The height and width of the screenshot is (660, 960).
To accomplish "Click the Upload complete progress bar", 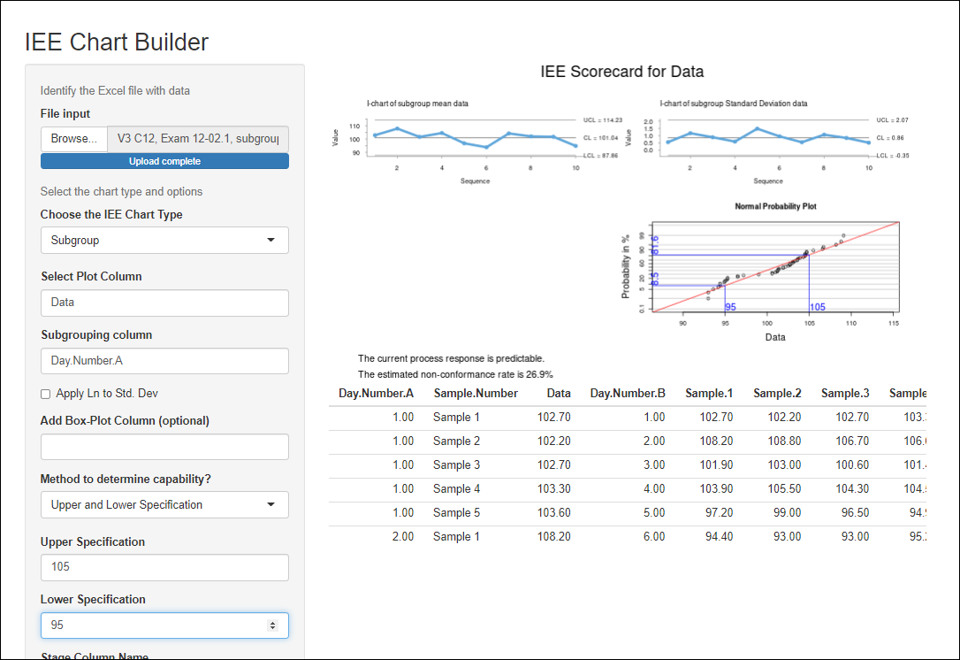I will click(164, 161).
